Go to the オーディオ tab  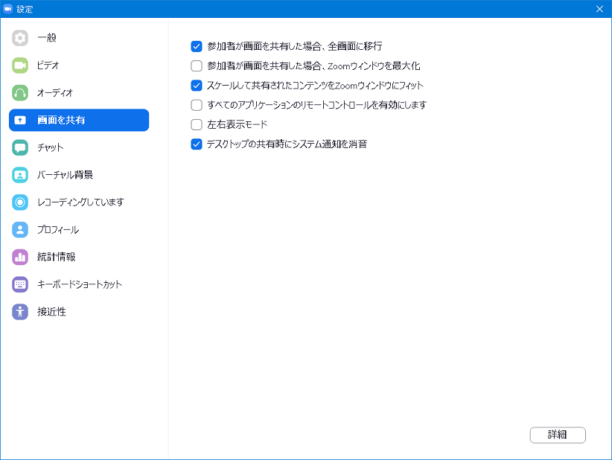click(79, 93)
